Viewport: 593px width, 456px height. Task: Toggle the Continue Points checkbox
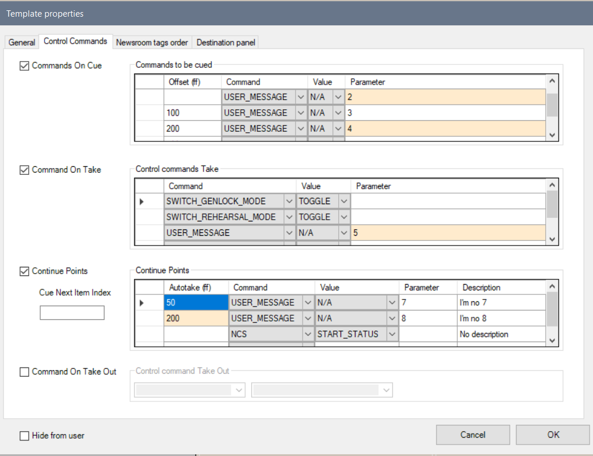click(x=24, y=271)
